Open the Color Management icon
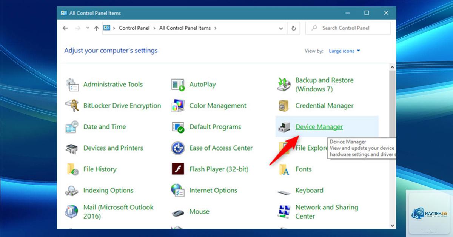 pyautogui.click(x=178, y=106)
